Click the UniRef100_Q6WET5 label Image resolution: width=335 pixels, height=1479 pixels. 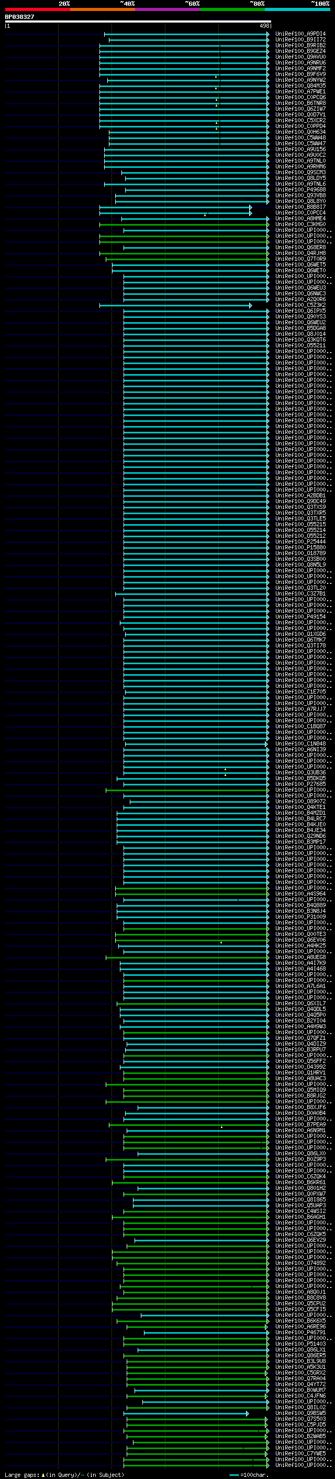tap(300, 264)
